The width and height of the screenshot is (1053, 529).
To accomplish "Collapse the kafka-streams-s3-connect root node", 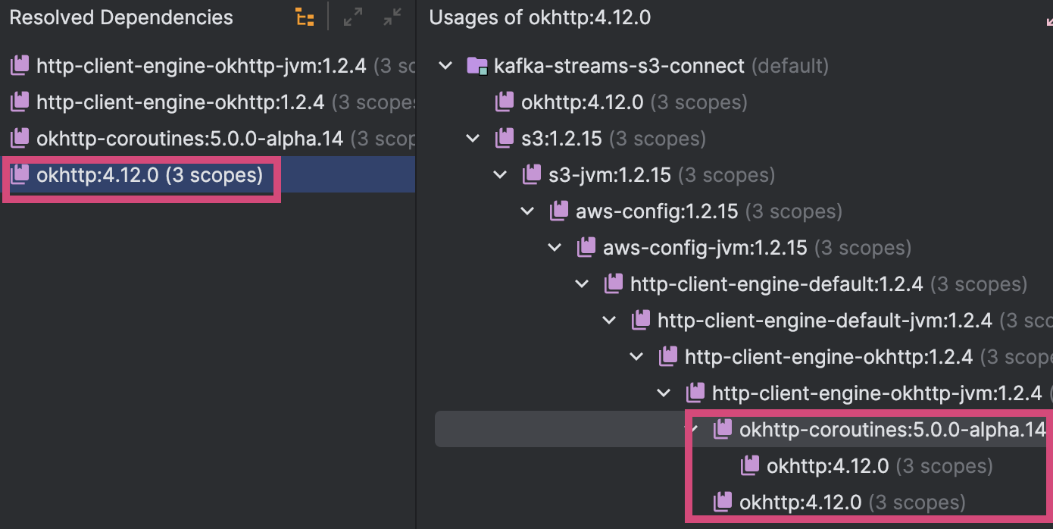I will (445, 66).
